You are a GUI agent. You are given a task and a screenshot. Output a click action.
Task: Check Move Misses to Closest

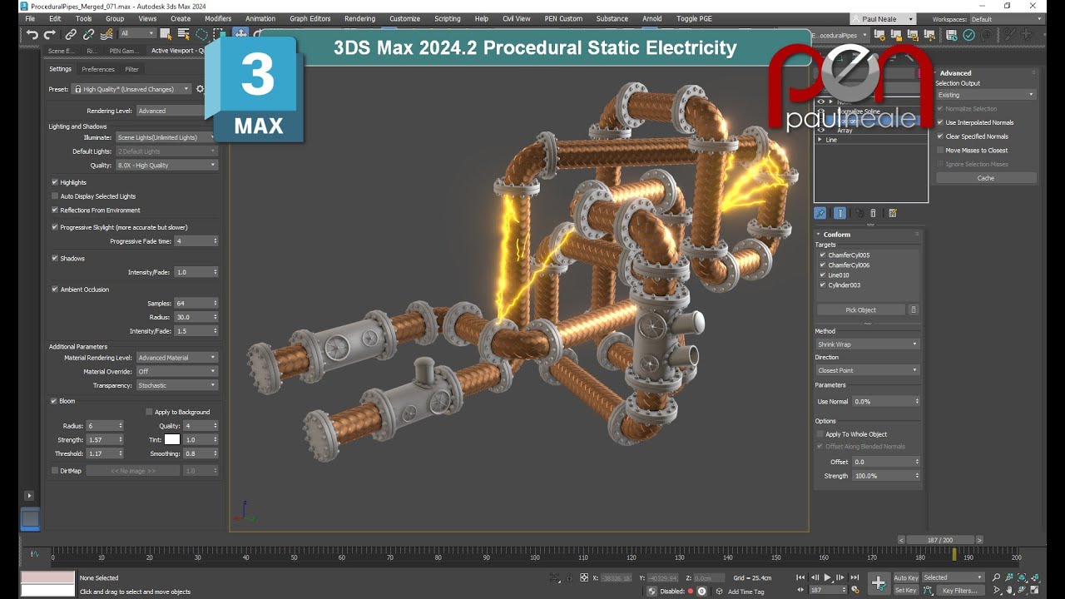(x=940, y=151)
